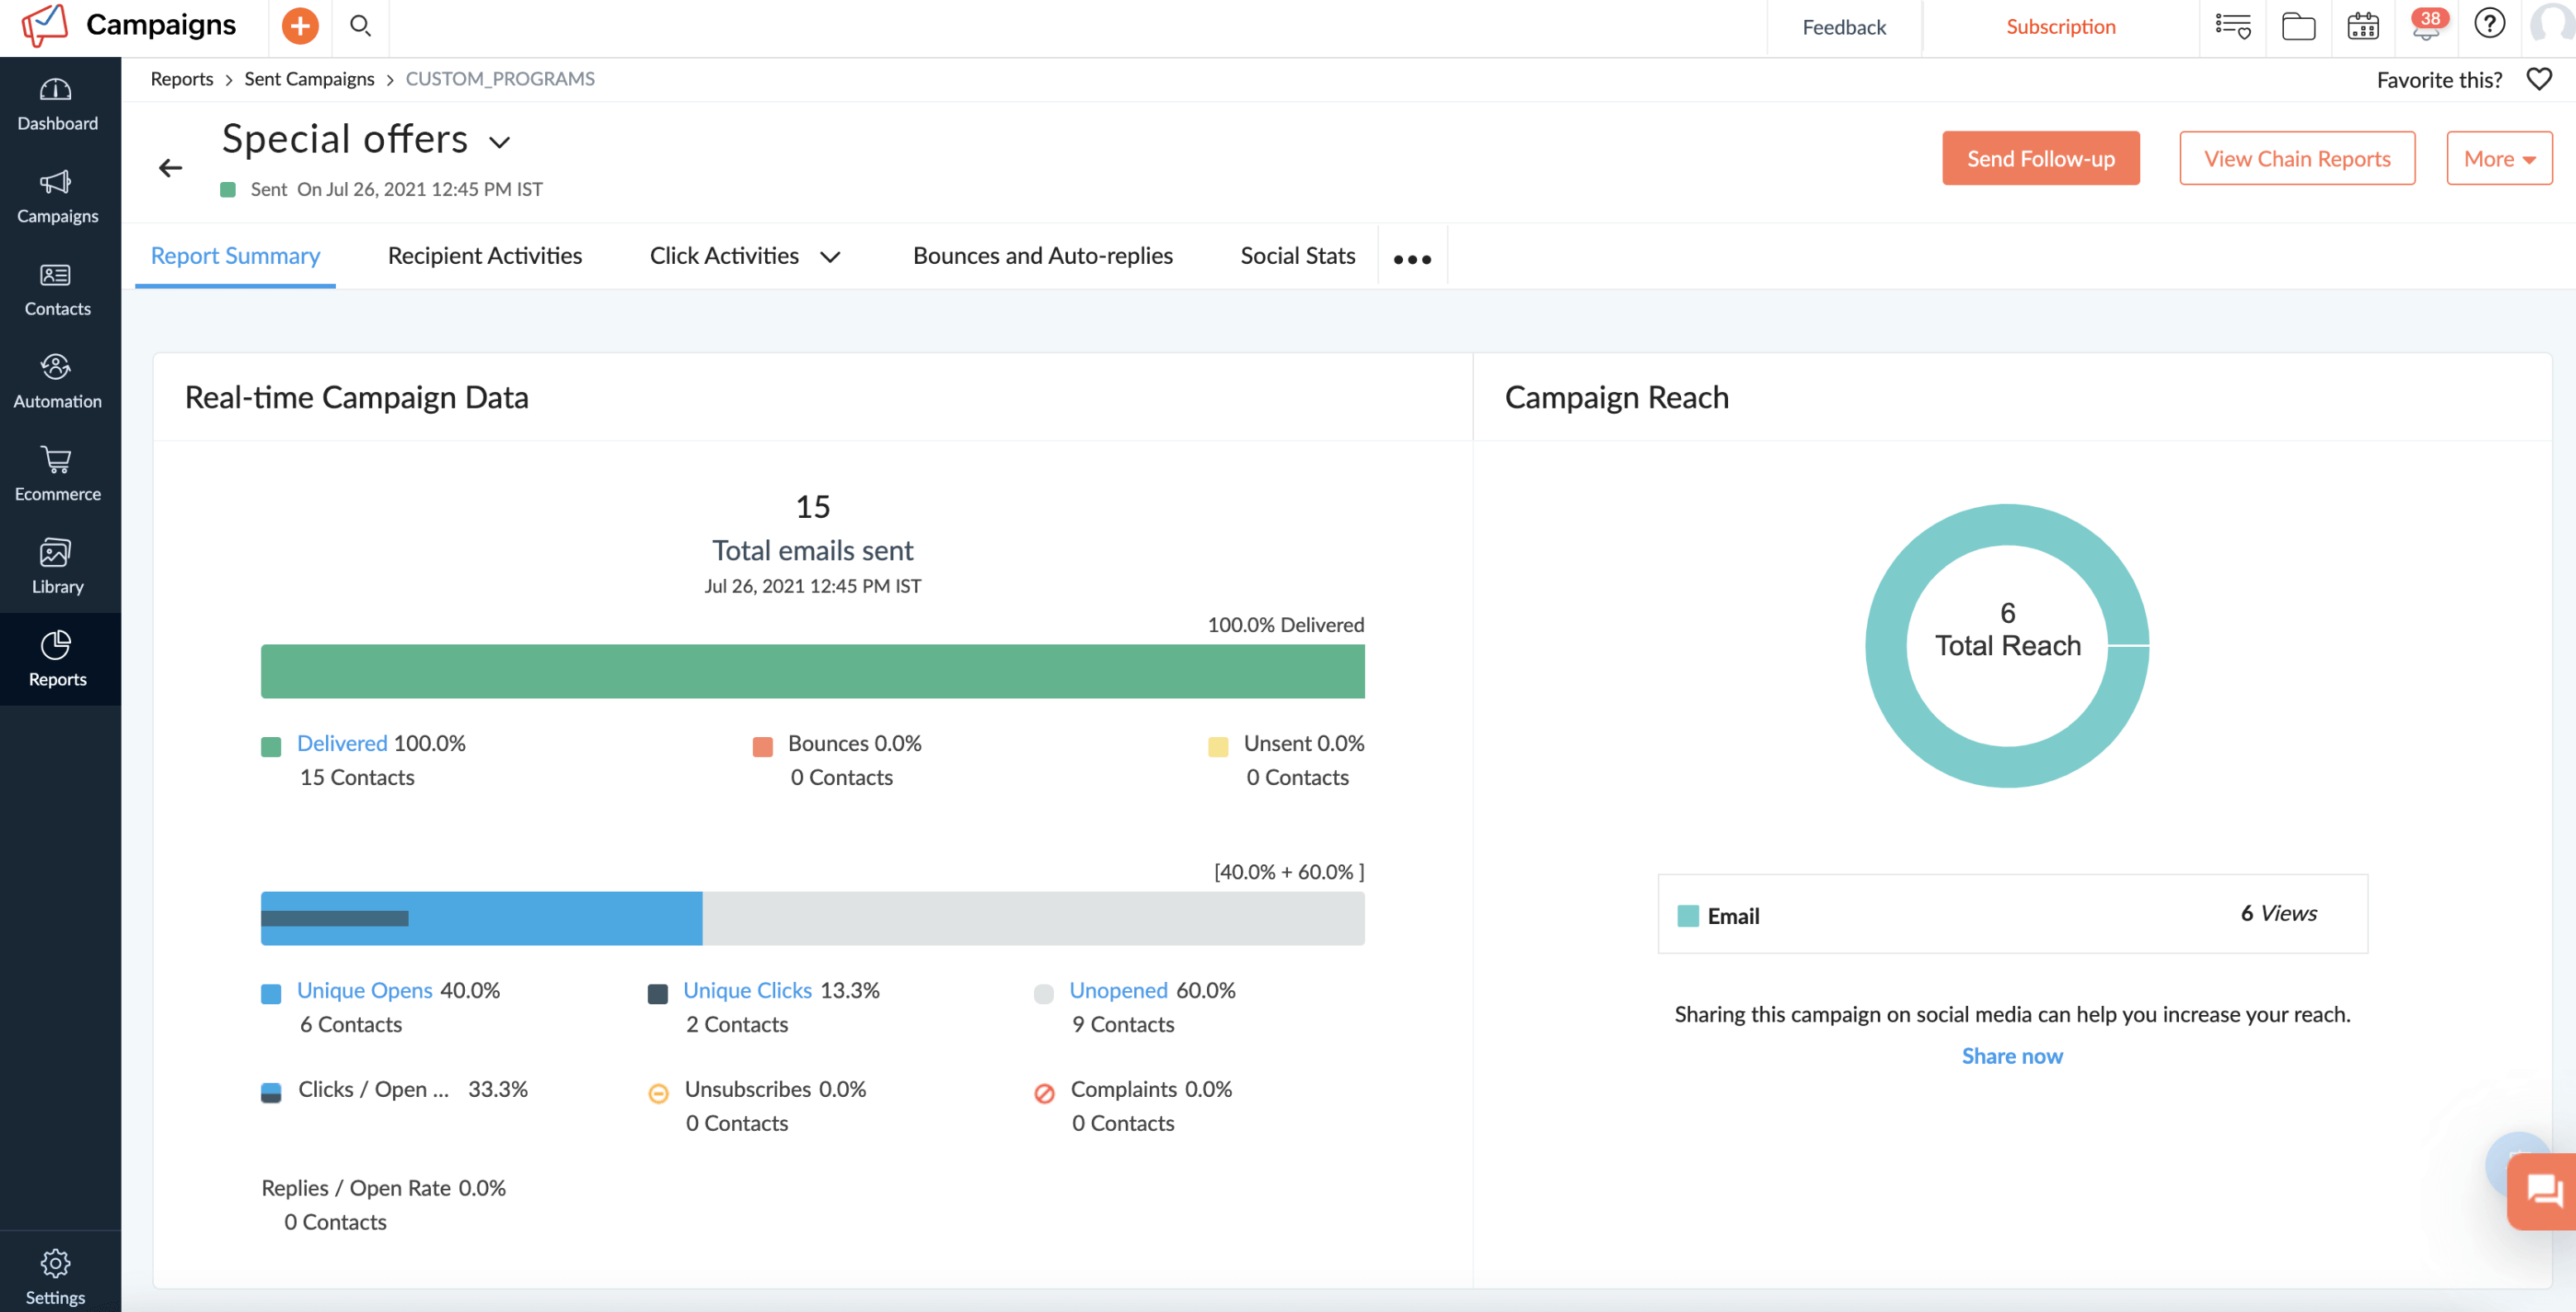Switch to Report Summary tab

pos(235,256)
